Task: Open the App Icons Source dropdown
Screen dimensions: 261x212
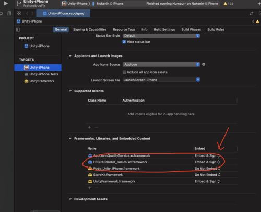Action: (x=161, y=64)
